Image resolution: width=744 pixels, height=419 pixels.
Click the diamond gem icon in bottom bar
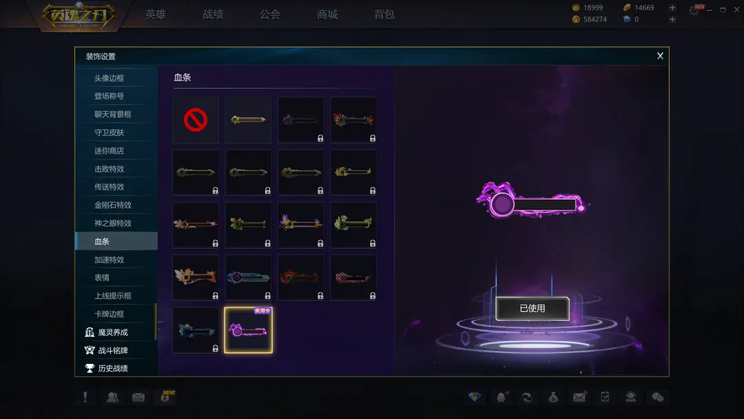(x=475, y=397)
